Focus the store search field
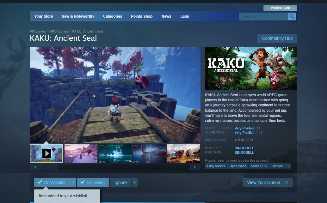The width and height of the screenshot is (327, 203). 264,16
